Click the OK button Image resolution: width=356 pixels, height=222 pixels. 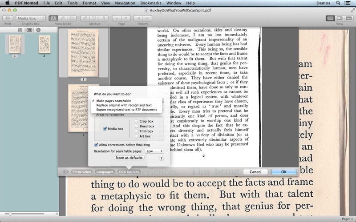click(x=284, y=172)
